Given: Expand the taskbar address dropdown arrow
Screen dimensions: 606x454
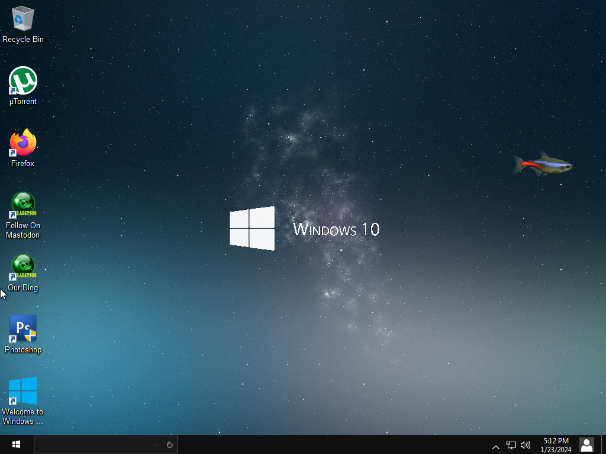Looking at the screenshot, I should [x=157, y=445].
